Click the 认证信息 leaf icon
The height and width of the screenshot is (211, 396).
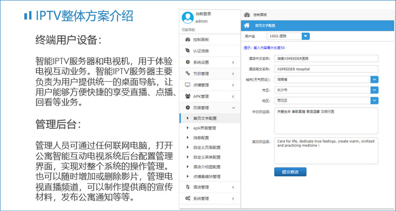click(x=187, y=51)
